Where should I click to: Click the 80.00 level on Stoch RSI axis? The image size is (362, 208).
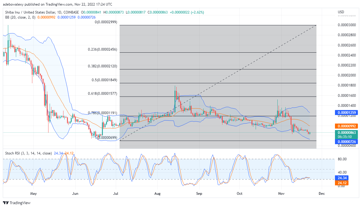342,159
